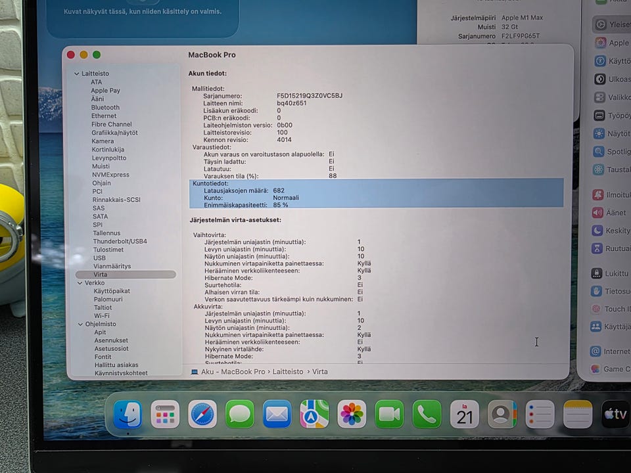This screenshot has width=631, height=473.
Task: Select Grafiikka/näytöt in sidebar
Action: 114,133
